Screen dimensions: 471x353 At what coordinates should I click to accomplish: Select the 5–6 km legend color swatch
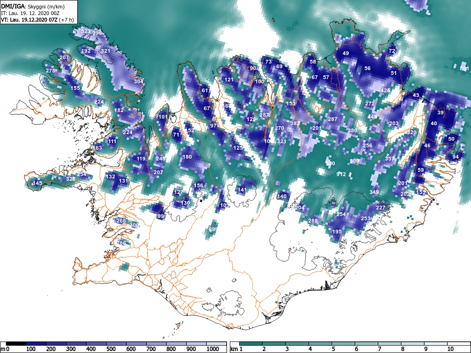[x=343, y=344]
